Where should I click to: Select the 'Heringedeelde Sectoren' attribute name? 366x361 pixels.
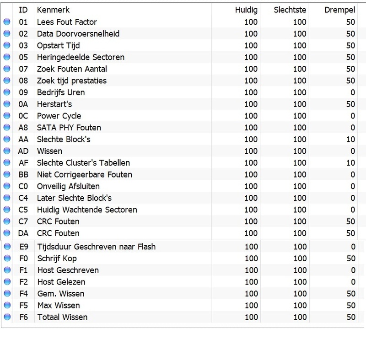coord(81,57)
